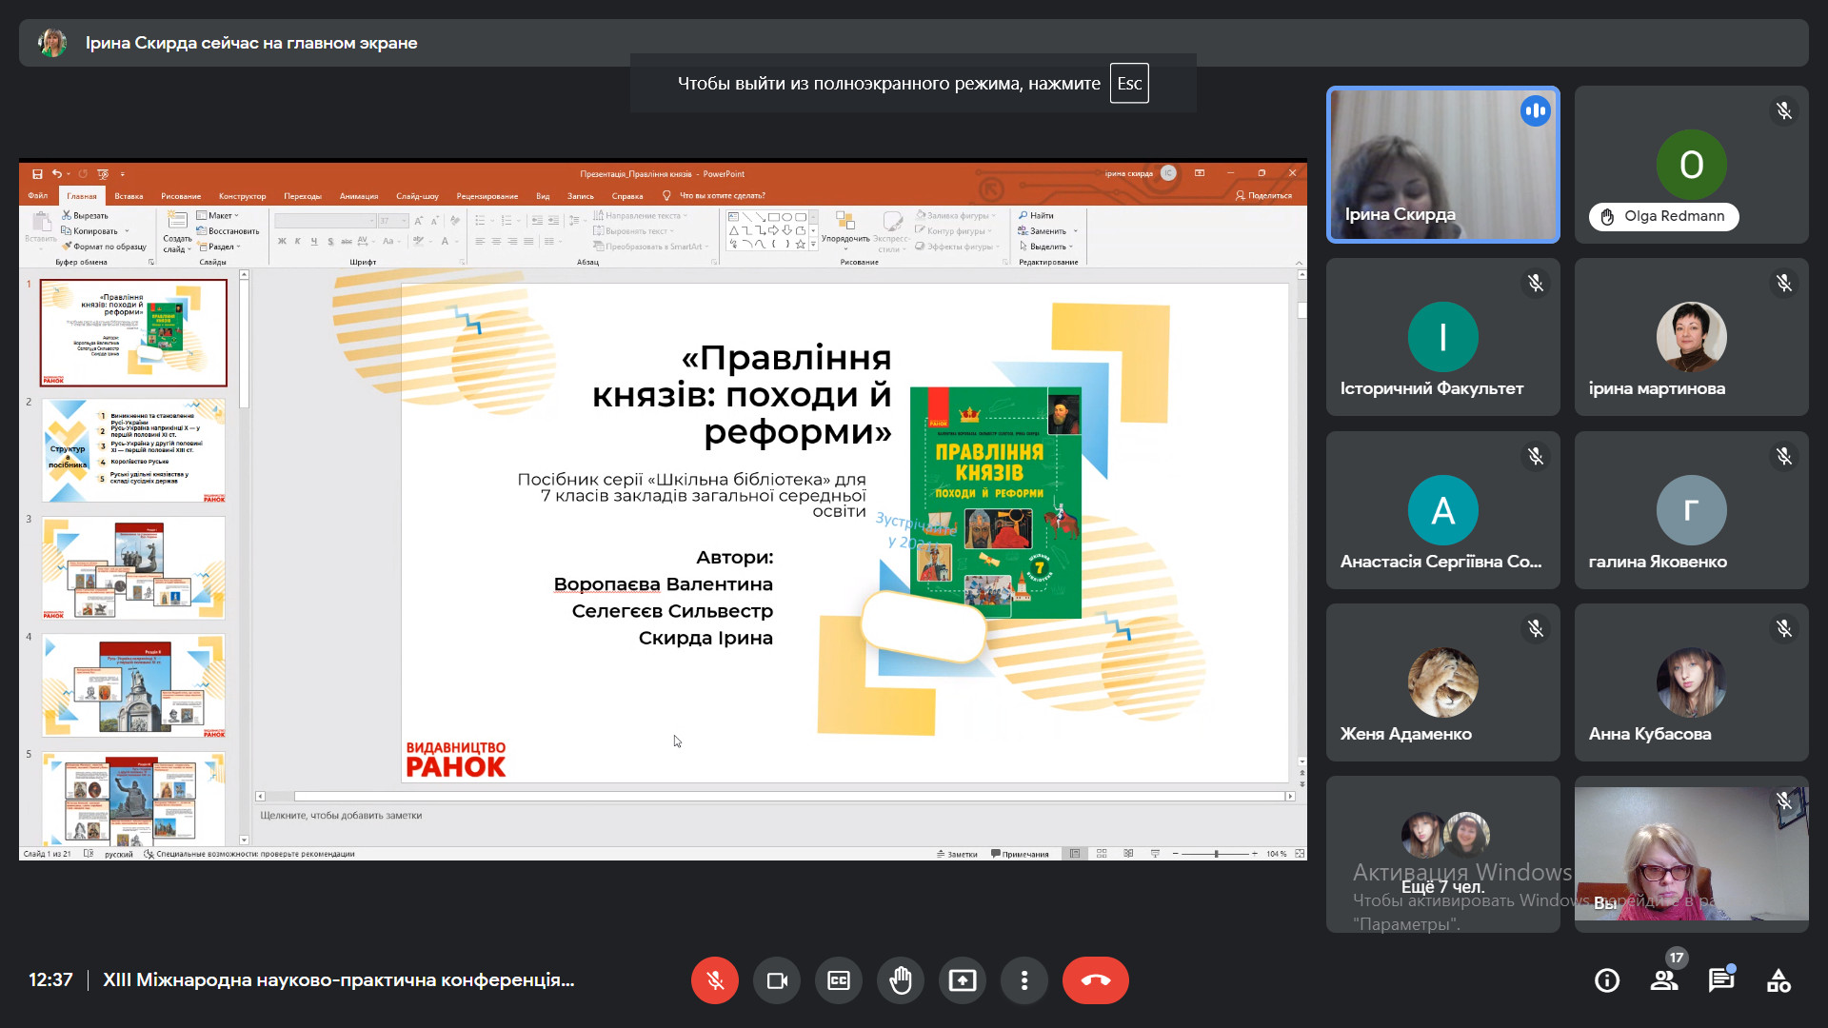1828x1028 pixels.
Task: Open the Вставка ribbon tab in PowerPoint
Action: click(x=129, y=196)
